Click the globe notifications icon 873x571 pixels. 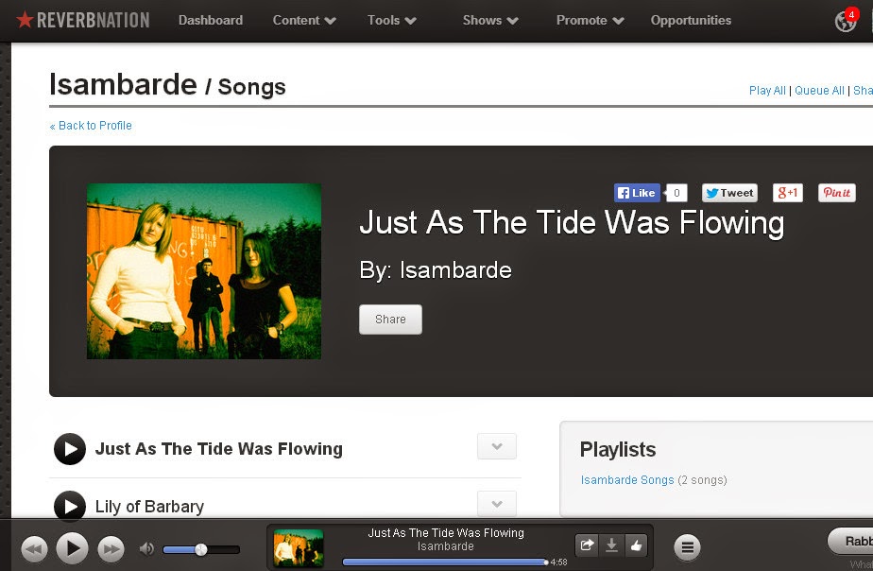(x=846, y=21)
